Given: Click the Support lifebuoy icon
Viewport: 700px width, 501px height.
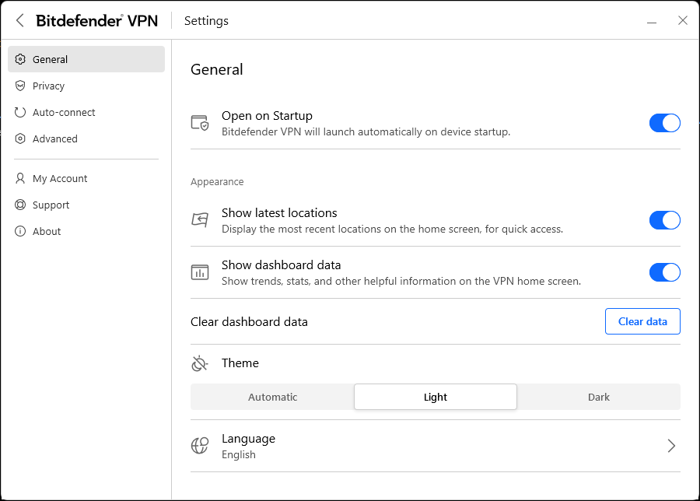Looking at the screenshot, I should [x=20, y=205].
